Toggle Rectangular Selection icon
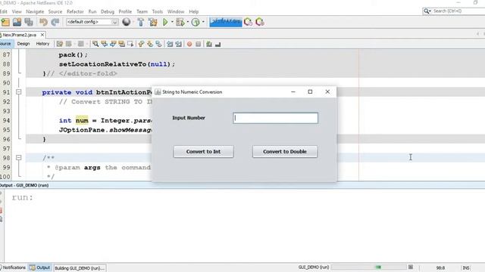The width and height of the screenshot is (485, 272). click(x=130, y=44)
